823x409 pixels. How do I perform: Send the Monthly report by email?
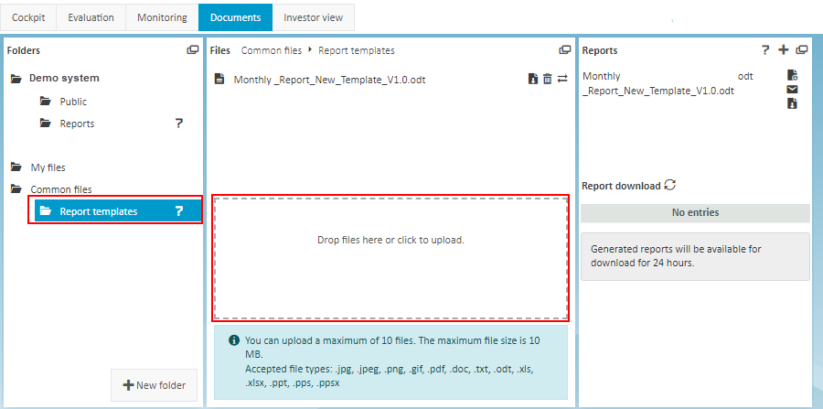(x=792, y=90)
